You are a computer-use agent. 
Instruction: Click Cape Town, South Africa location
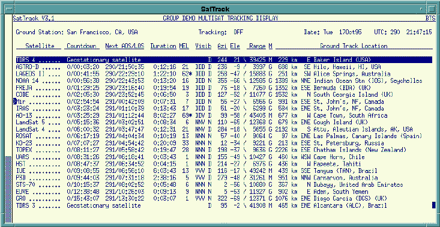tap(351, 115)
